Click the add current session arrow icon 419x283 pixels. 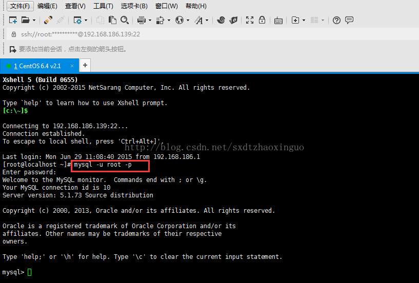[12, 49]
